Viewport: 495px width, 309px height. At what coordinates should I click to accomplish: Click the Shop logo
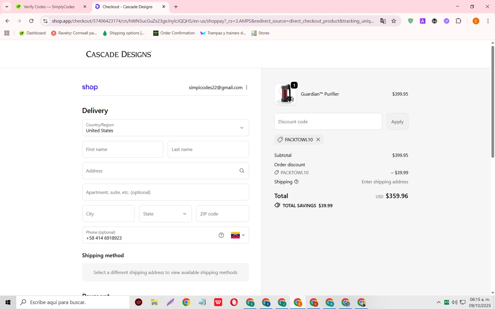90,87
